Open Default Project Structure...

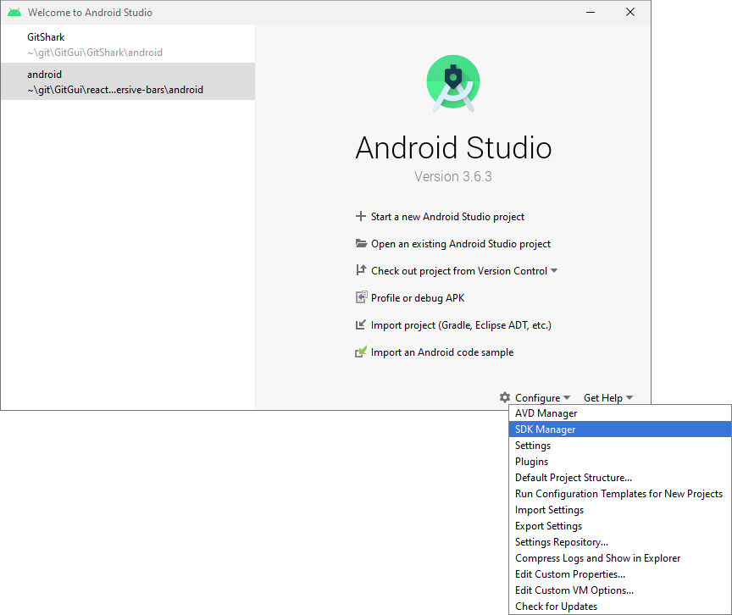[620, 478]
